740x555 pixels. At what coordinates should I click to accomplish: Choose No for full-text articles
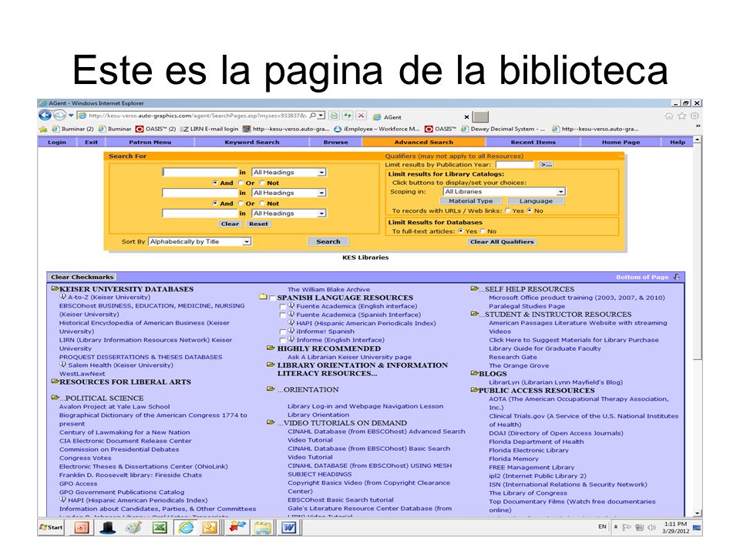(483, 231)
